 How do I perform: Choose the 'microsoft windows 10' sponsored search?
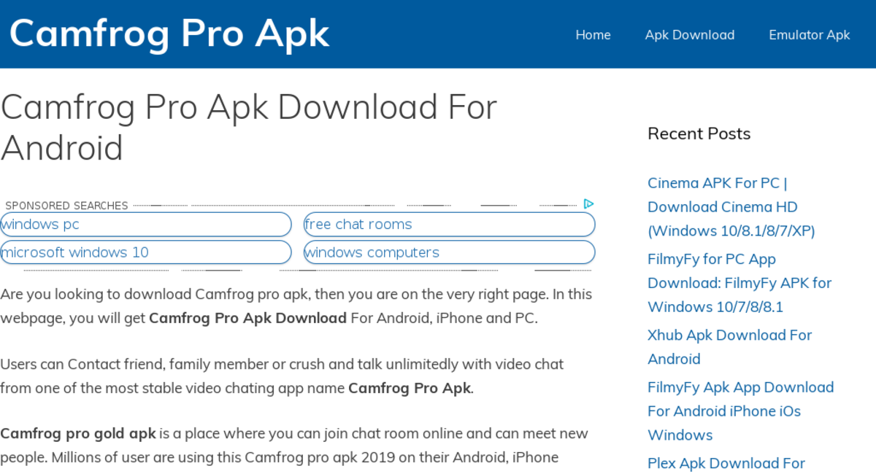point(145,252)
